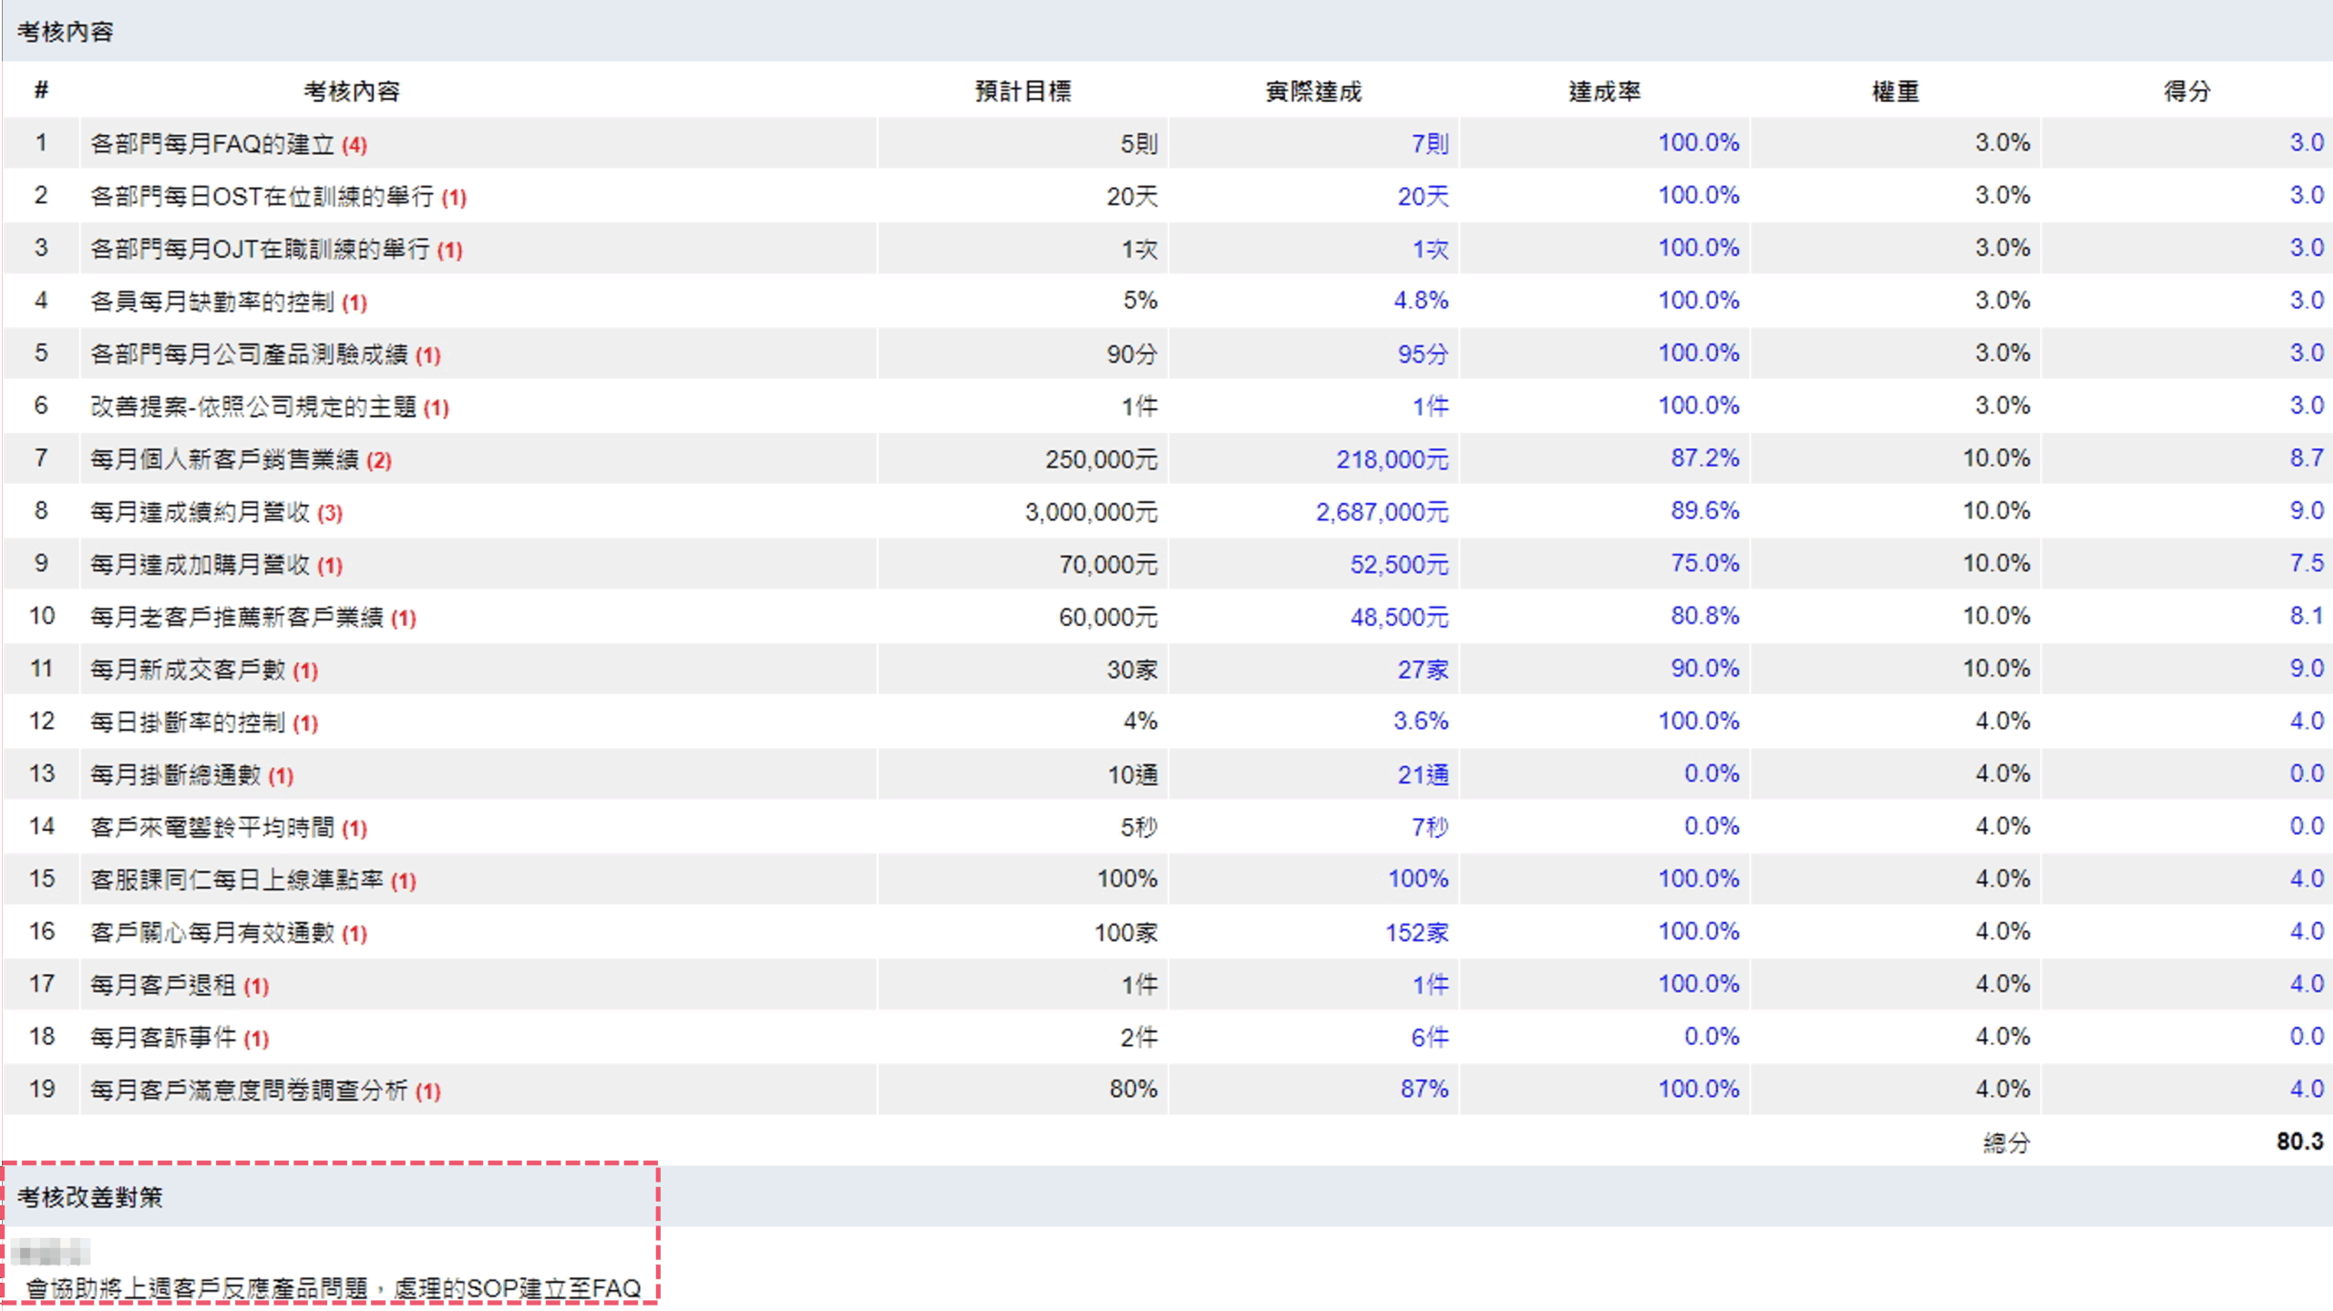Image resolution: width=2333 pixels, height=1311 pixels.
Task: Click the 87.2% achievement rate
Action: [x=1704, y=458]
